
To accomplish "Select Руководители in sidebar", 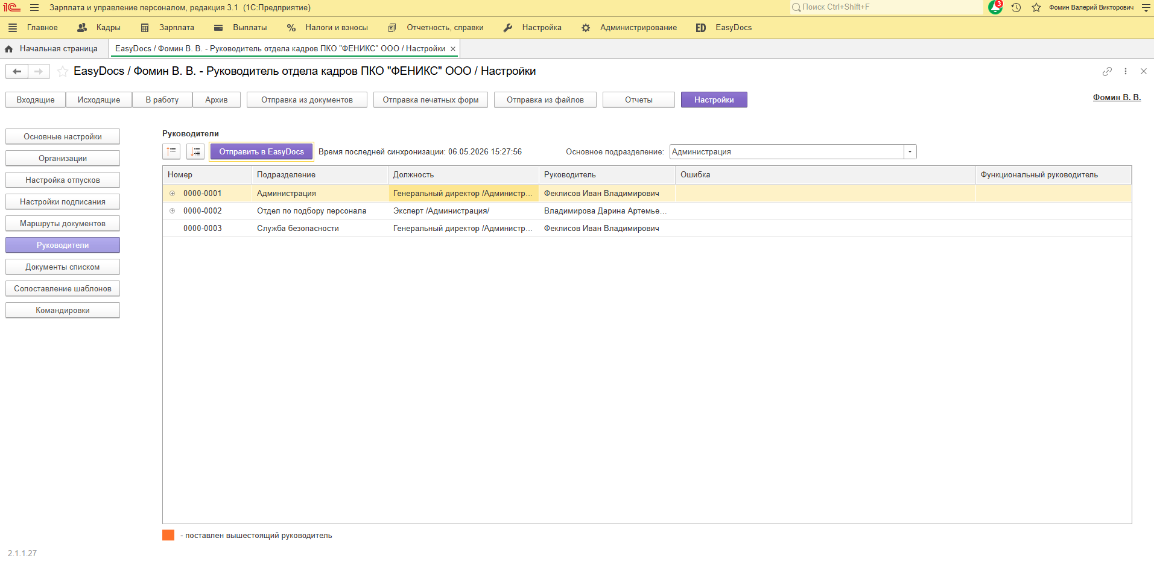I will pos(63,245).
